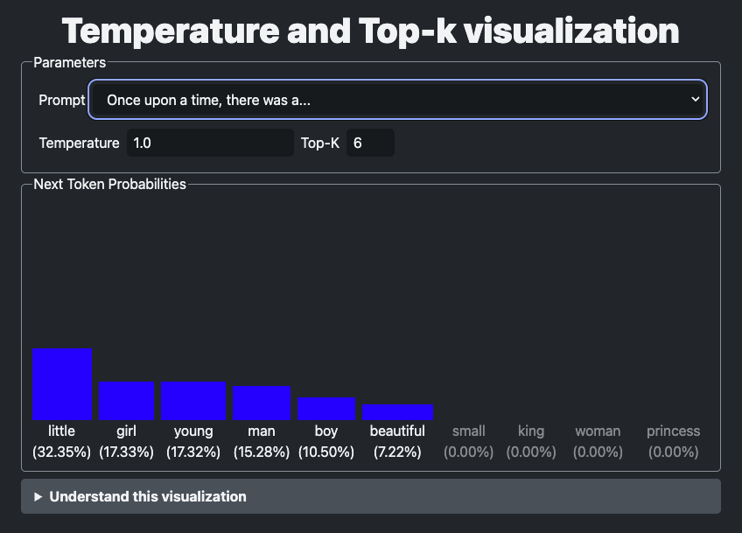This screenshot has width=742, height=533.
Task: Click the blue bar for 'girl'
Action: [126, 401]
